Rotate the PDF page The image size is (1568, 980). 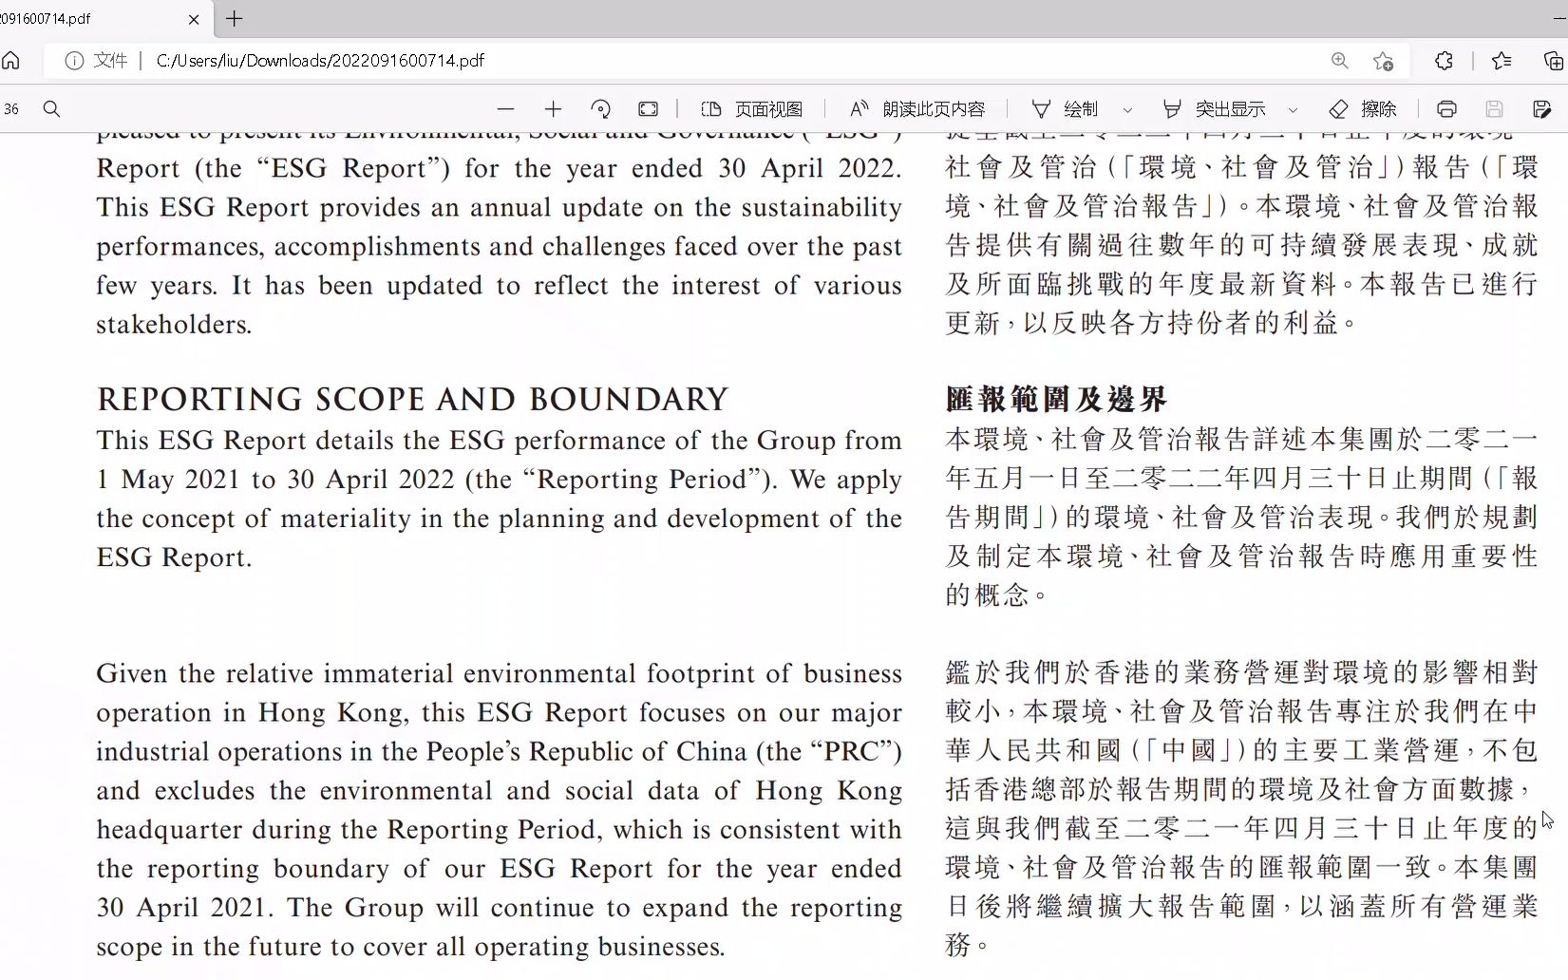coord(600,109)
